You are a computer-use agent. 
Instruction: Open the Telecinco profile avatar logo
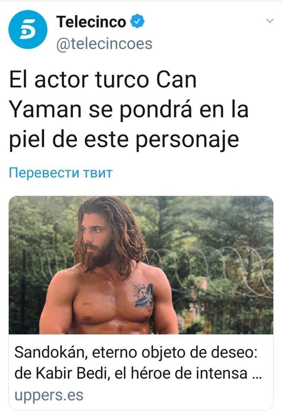pyautogui.click(x=28, y=30)
